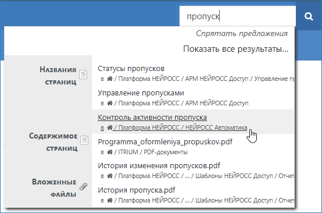Viewport: 322px width, 213px height.
Task: Open file Programma_oformleniya_propuskov.pdf
Action: coord(165,141)
